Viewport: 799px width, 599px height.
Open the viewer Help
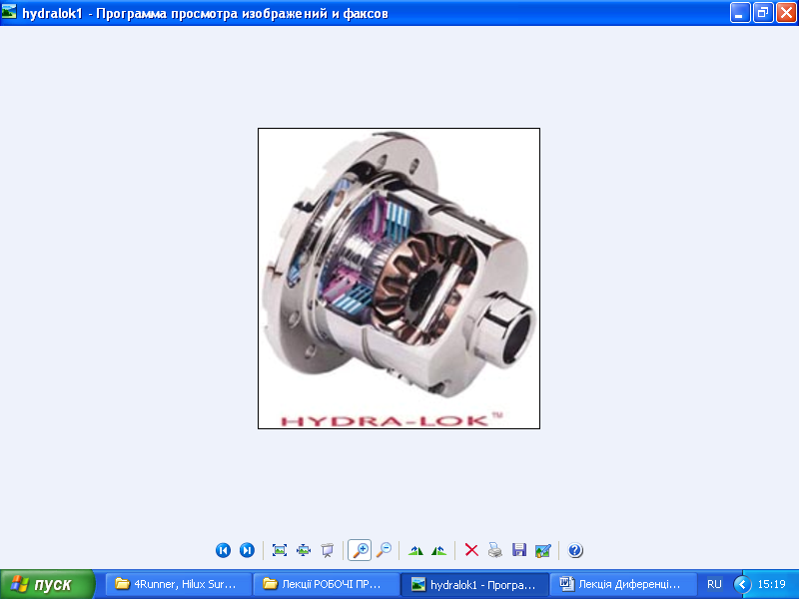pyautogui.click(x=575, y=550)
